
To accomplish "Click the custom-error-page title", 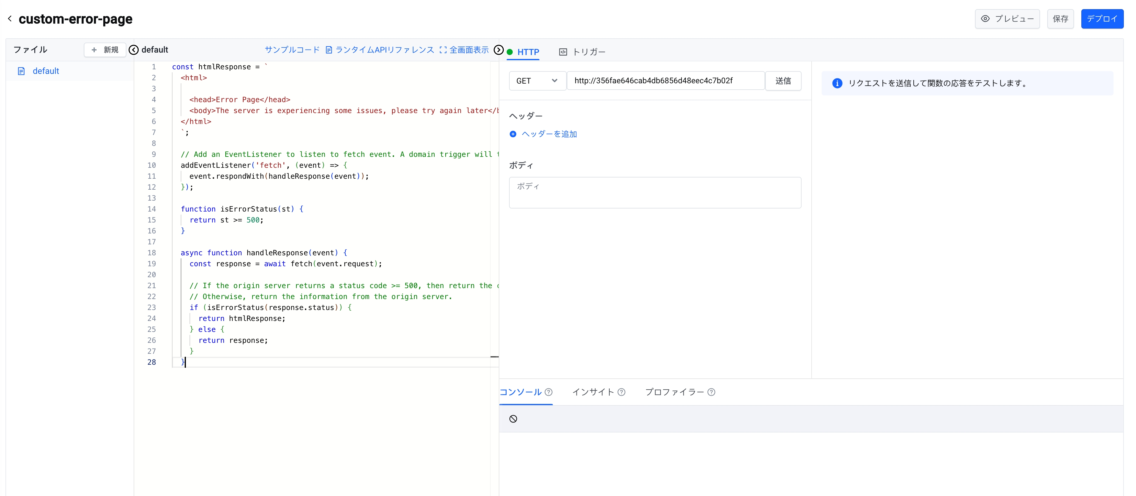I will pyautogui.click(x=75, y=19).
